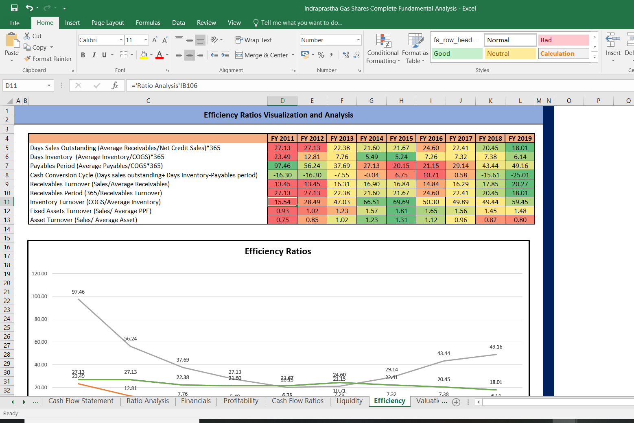
Task: Apply the Neutral cell style
Action: click(510, 53)
